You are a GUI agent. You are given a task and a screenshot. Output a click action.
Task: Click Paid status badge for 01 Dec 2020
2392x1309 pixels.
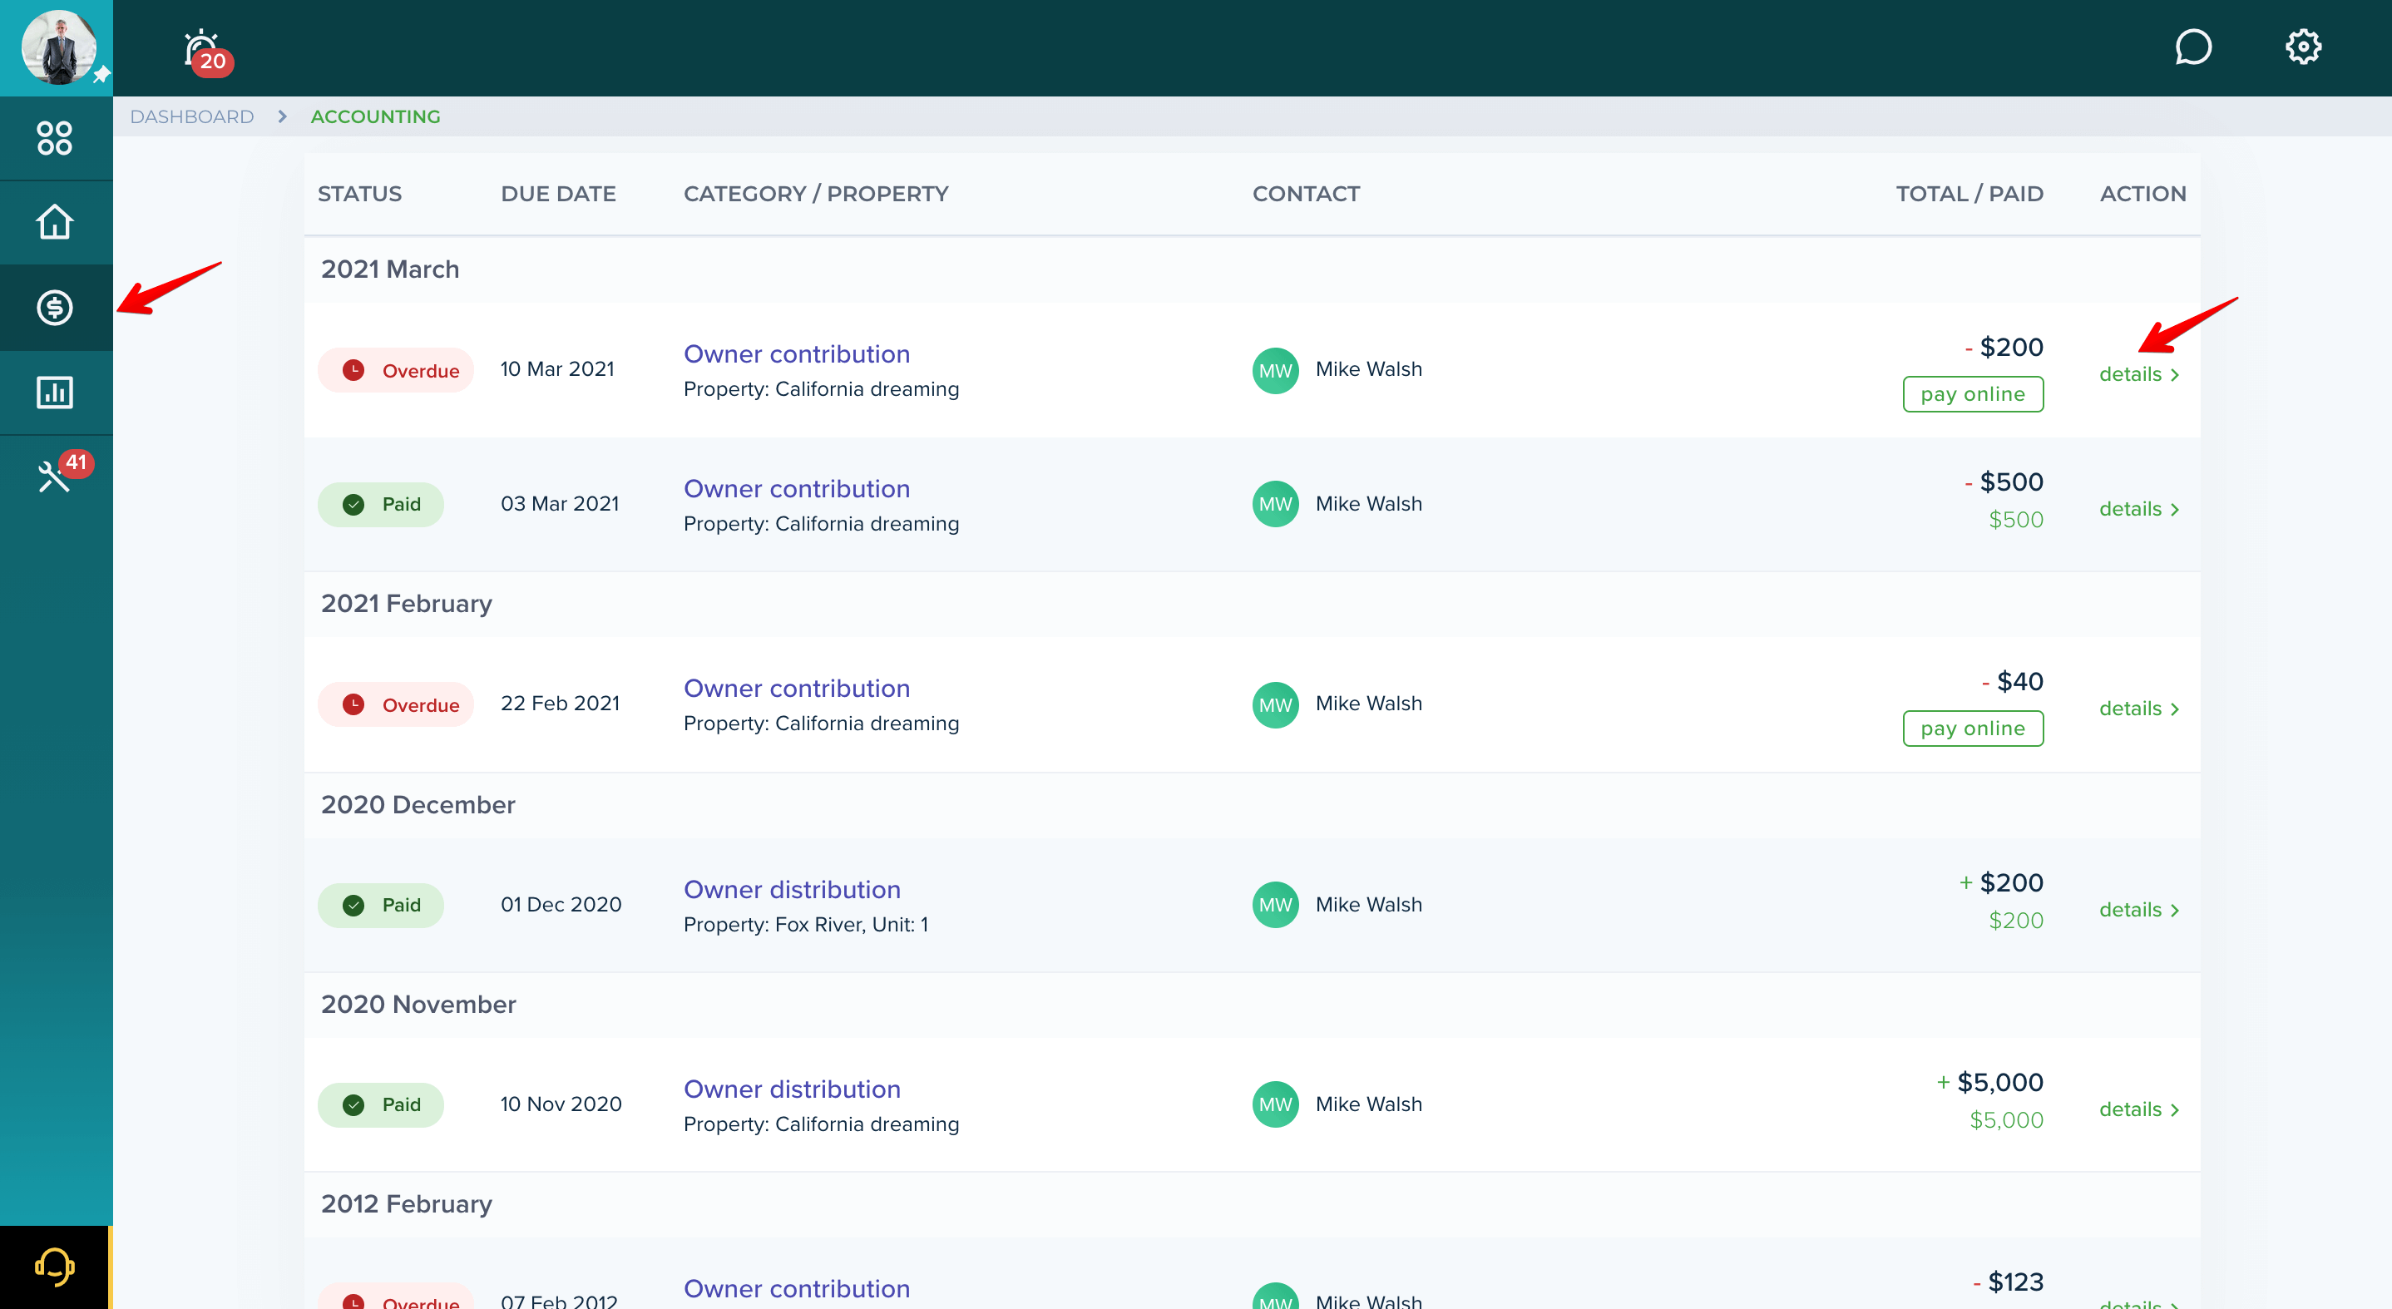[381, 905]
